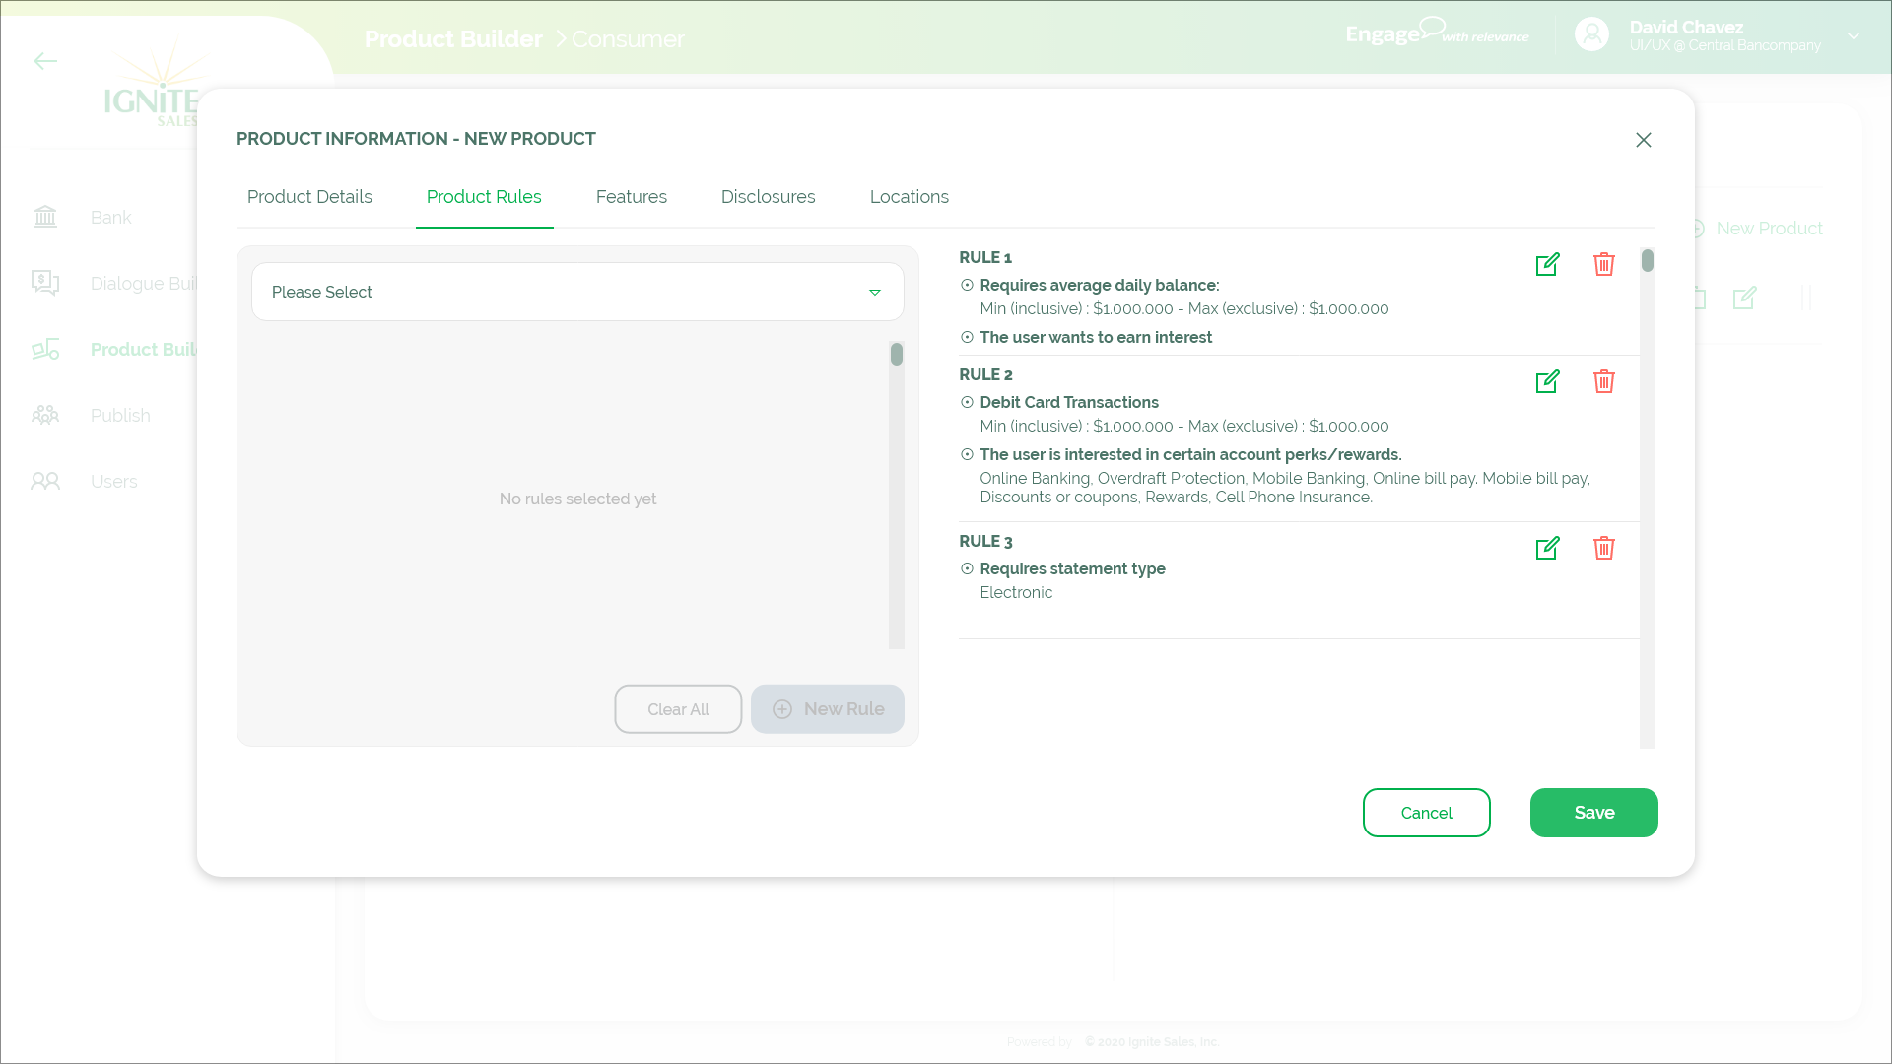Open the Please Select rule dropdown
The image size is (1892, 1064).
click(x=577, y=292)
